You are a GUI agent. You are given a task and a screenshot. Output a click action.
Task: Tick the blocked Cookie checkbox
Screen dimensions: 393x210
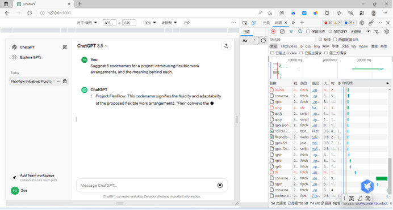[272, 53]
